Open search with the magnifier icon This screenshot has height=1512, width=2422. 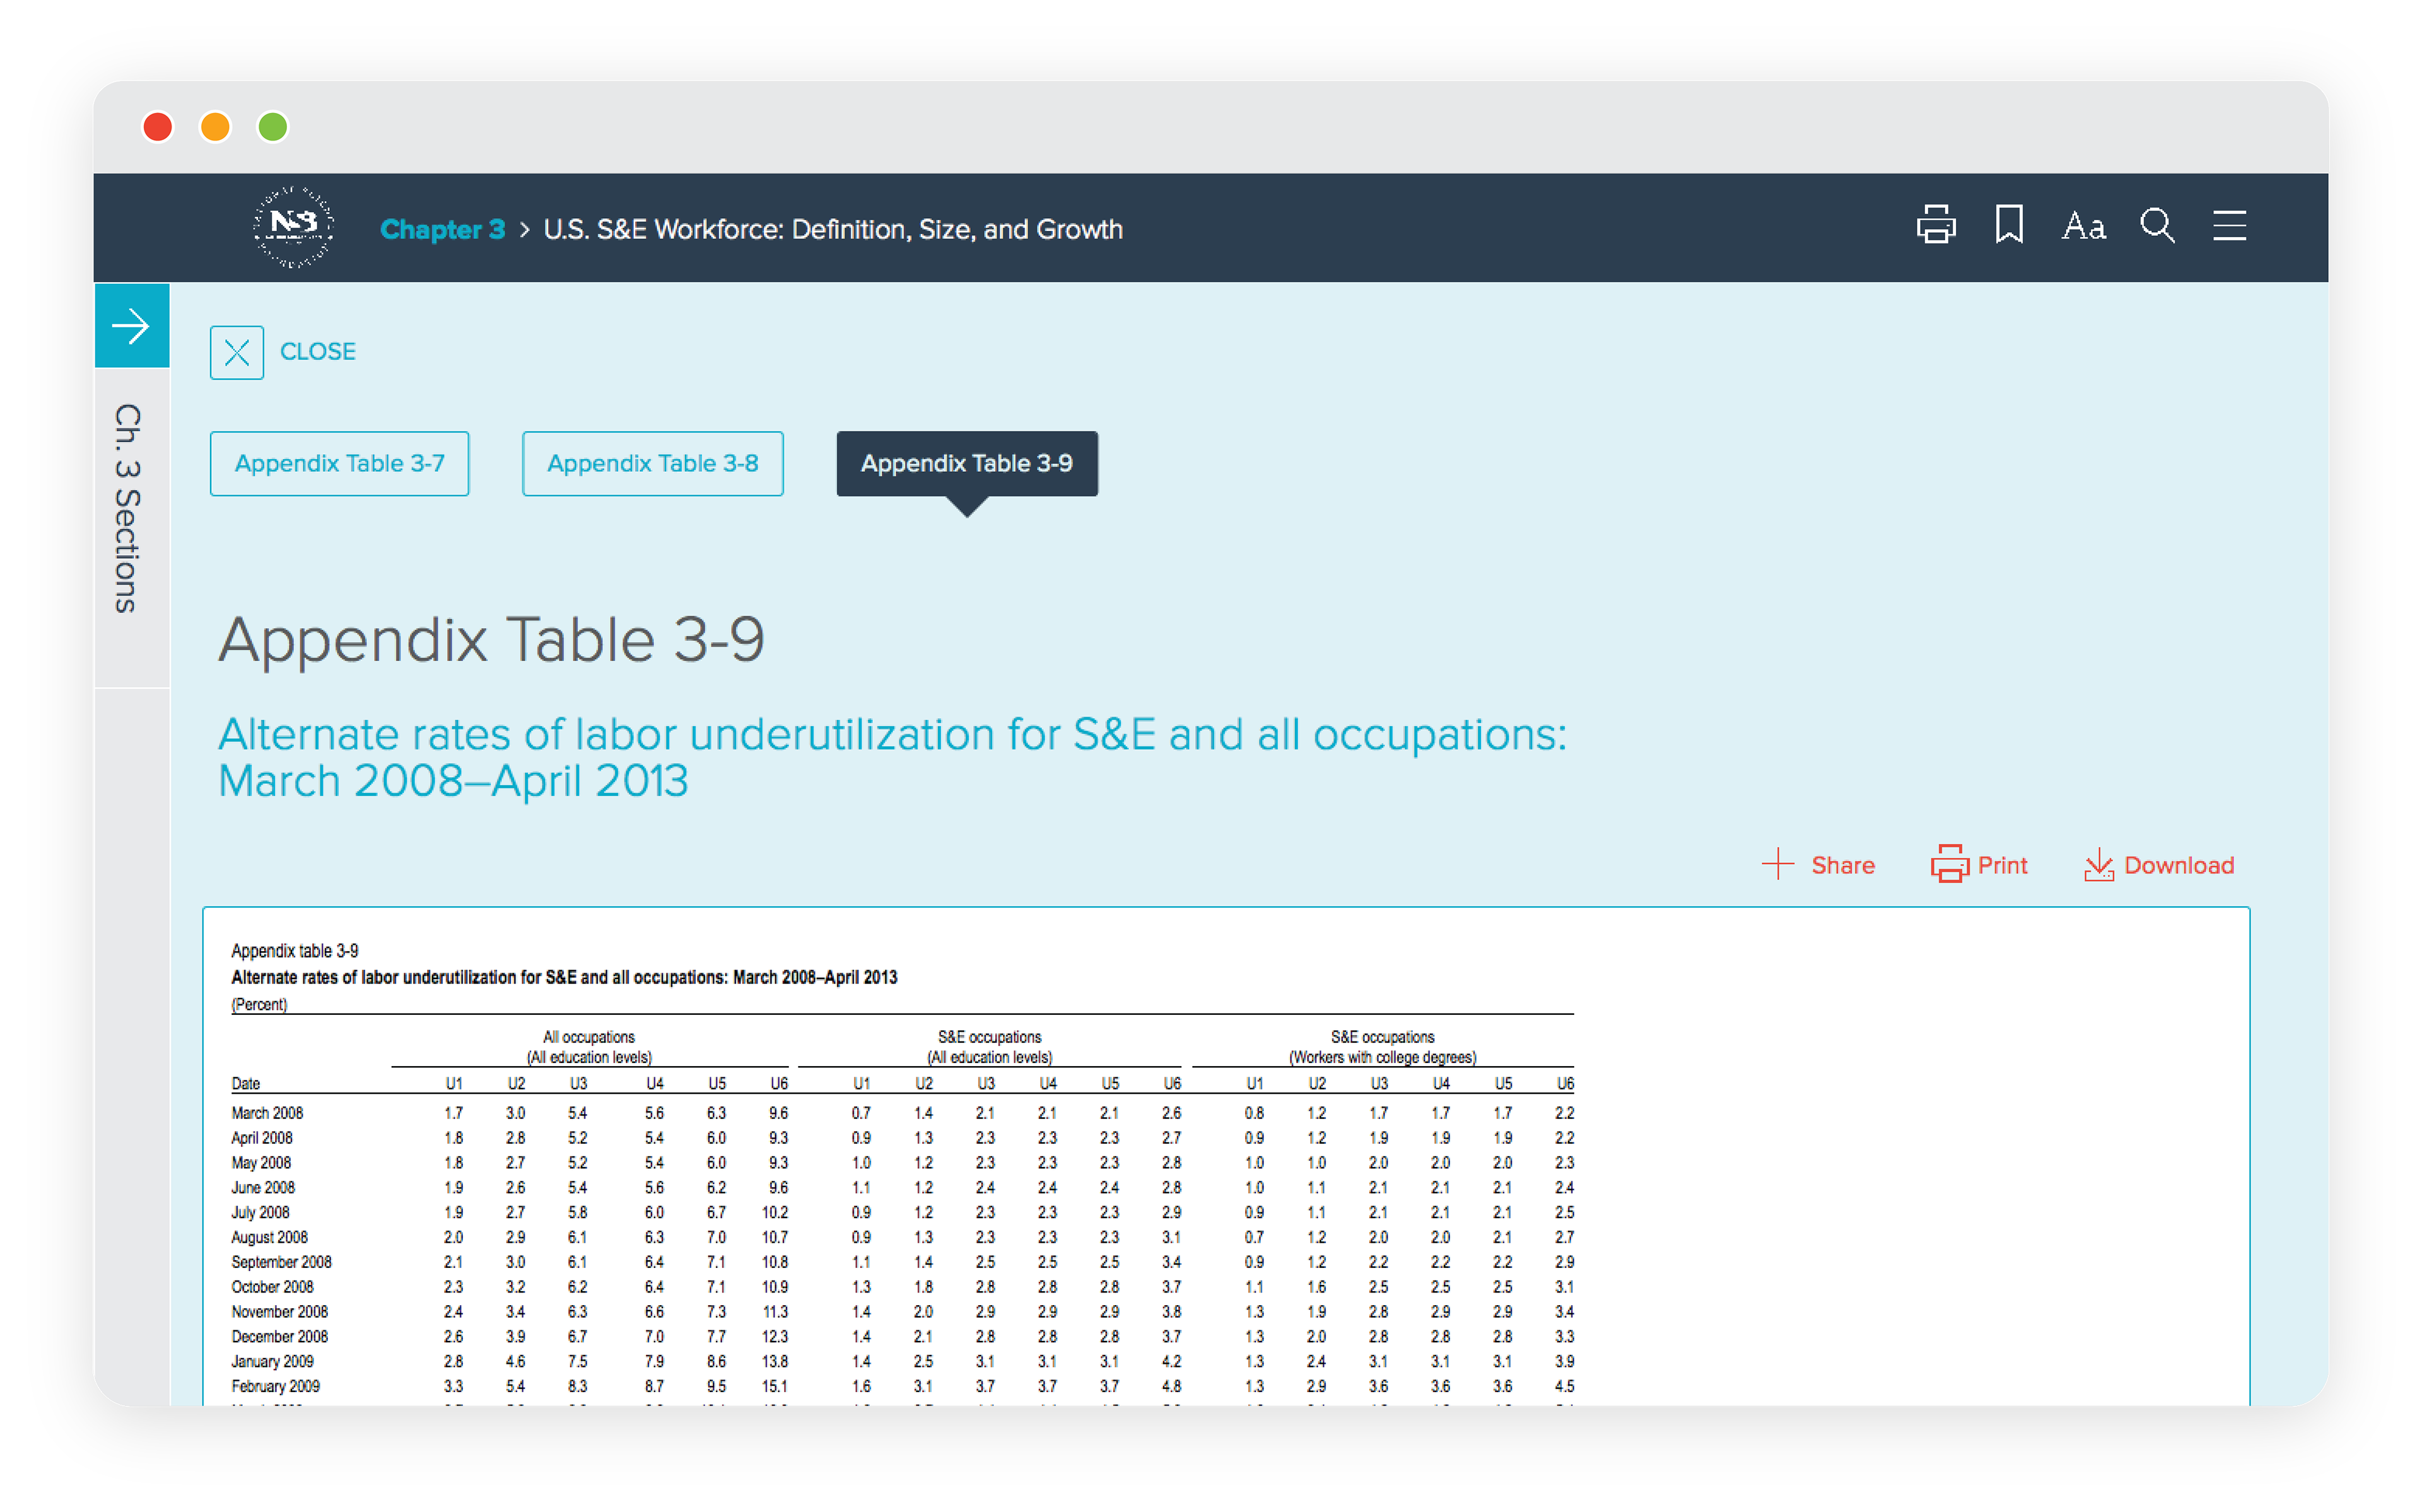2157,226
